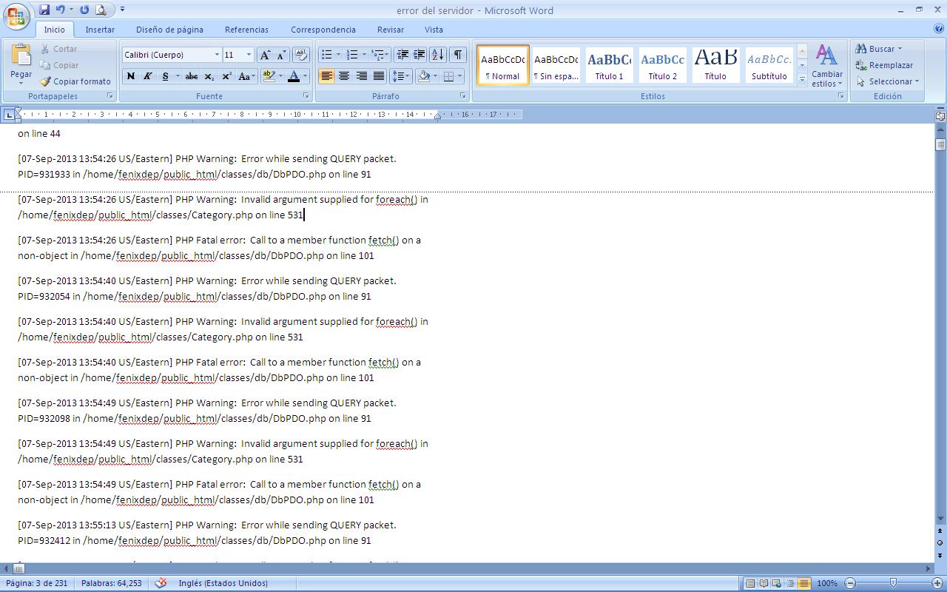Click the Paste (Pegar) clipboard icon
This screenshot has width=947, height=592.
tap(21, 58)
